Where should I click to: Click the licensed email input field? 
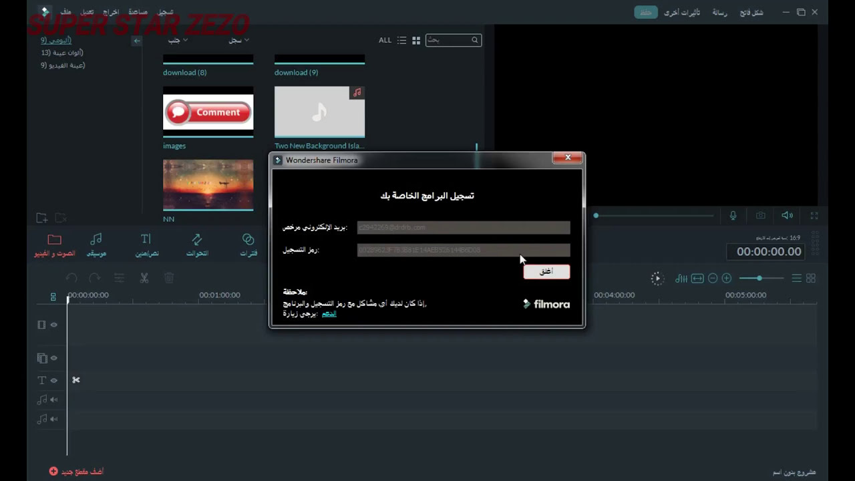tap(464, 228)
